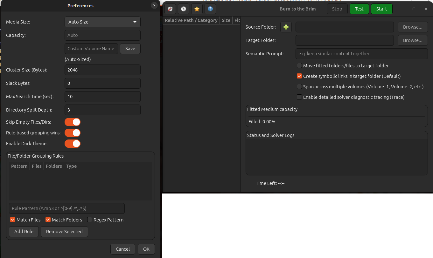The width and height of the screenshot is (433, 258).
Task: Edit the Slack Bytes field
Action: coord(102,83)
